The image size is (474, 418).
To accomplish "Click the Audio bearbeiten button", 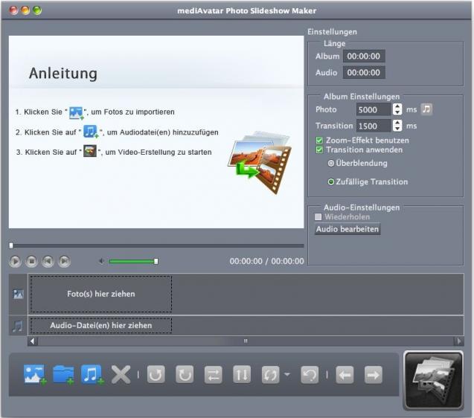I will pyautogui.click(x=348, y=229).
